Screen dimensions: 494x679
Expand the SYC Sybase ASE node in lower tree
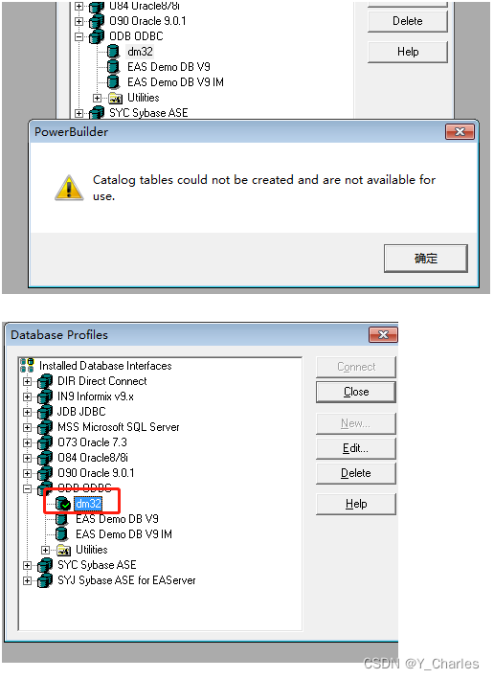click(27, 566)
